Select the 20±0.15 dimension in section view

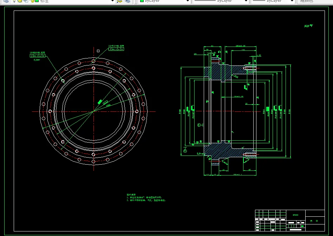[239, 97]
